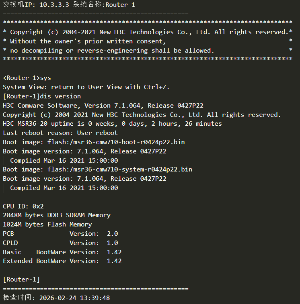Select the Extended BootWare Version line
Image resolution: width=300 pixels, height=304 pixels.
[62, 261]
